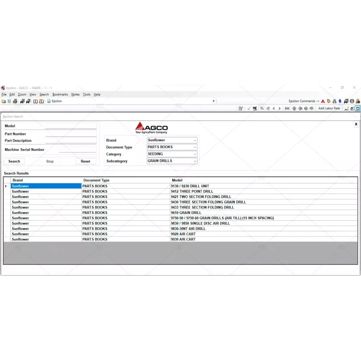361x361 pixels.
Task: Open the Tools menu
Action: pos(86,94)
